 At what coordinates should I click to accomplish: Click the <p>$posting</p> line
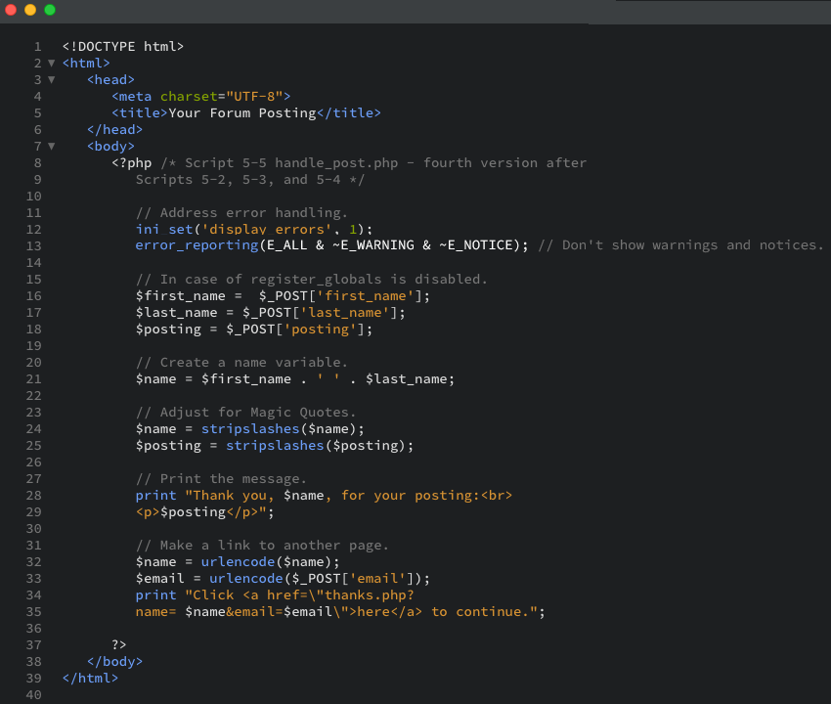coord(205,512)
